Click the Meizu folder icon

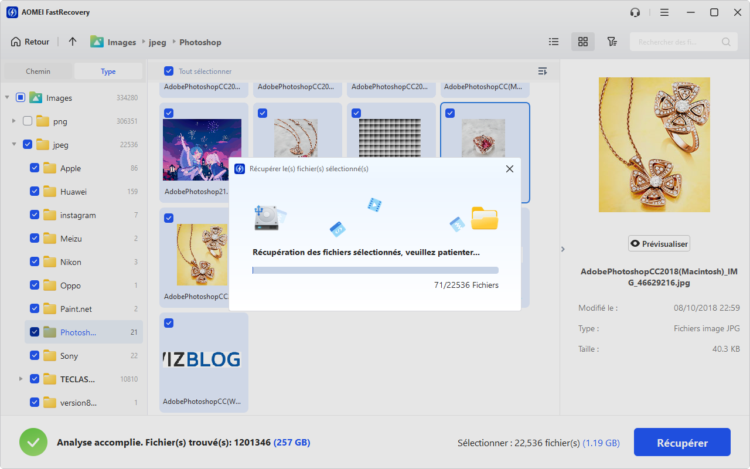[x=50, y=239]
